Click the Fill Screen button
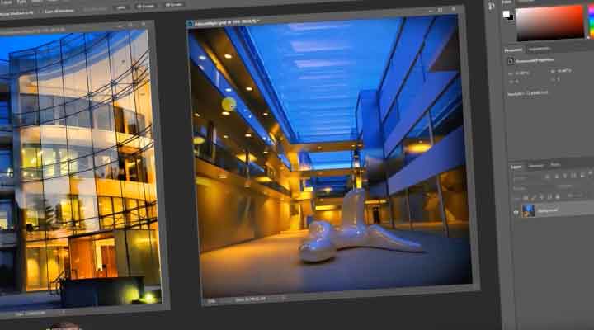Image resolution: width=594 pixels, height=330 pixels. pyautogui.click(x=174, y=5)
